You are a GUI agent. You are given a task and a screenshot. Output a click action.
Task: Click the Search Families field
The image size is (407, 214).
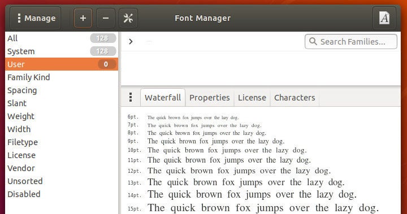[x=351, y=42]
